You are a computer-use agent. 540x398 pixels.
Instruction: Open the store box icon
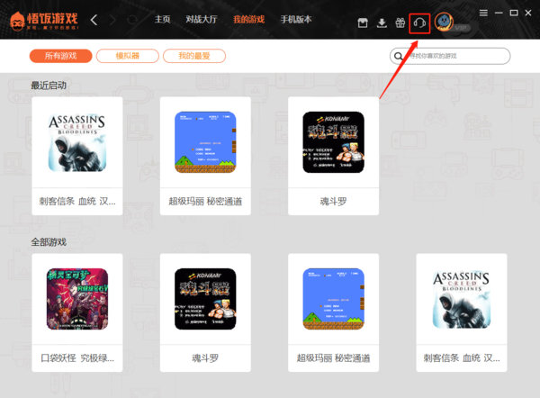pos(363,23)
